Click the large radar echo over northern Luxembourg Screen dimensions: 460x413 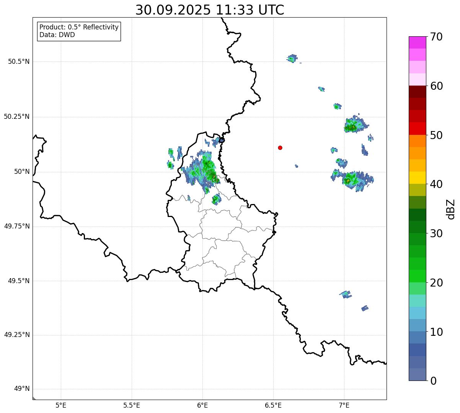[201, 171]
